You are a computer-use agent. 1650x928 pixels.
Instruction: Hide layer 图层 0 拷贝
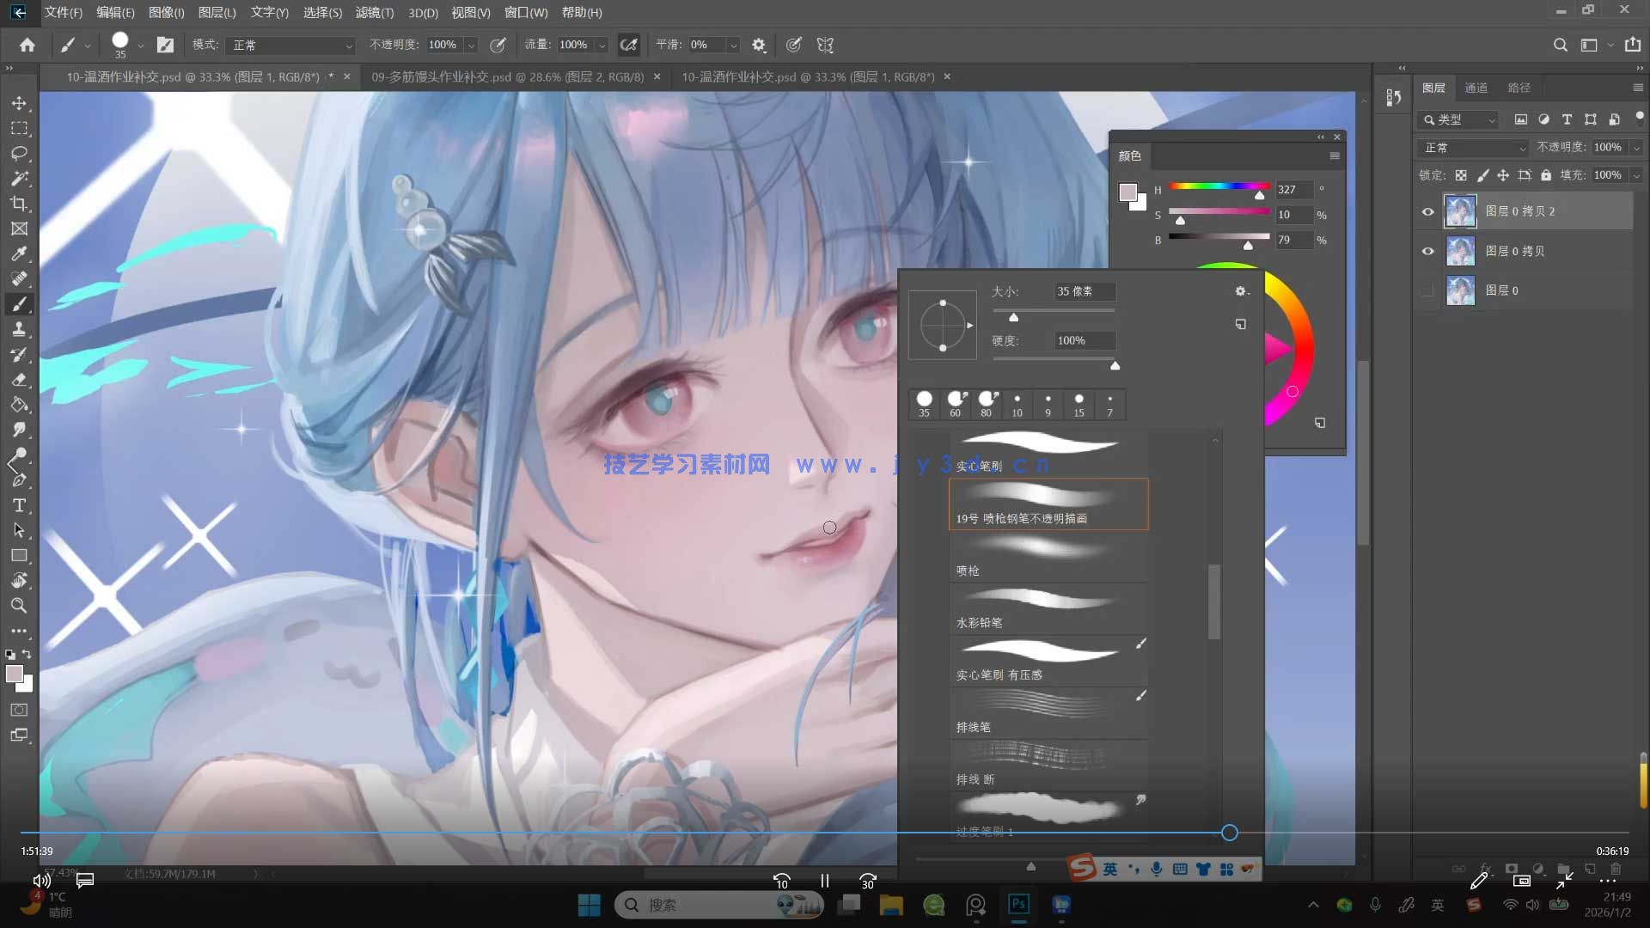coord(1427,251)
